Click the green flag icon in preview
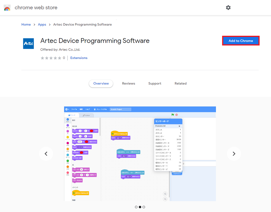 coord(173,115)
